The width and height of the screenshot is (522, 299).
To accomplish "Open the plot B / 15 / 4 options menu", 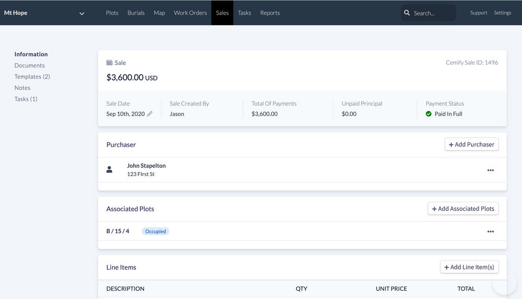I will coord(490,231).
